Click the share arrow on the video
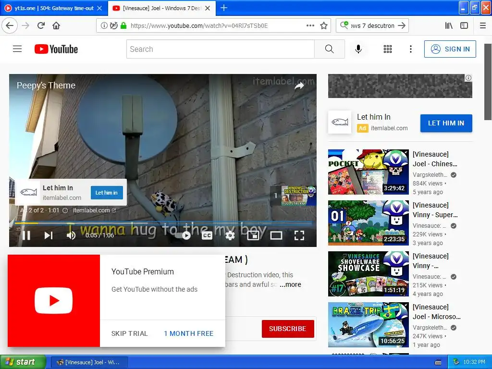Image resolution: width=492 pixels, height=369 pixels. pyautogui.click(x=299, y=86)
